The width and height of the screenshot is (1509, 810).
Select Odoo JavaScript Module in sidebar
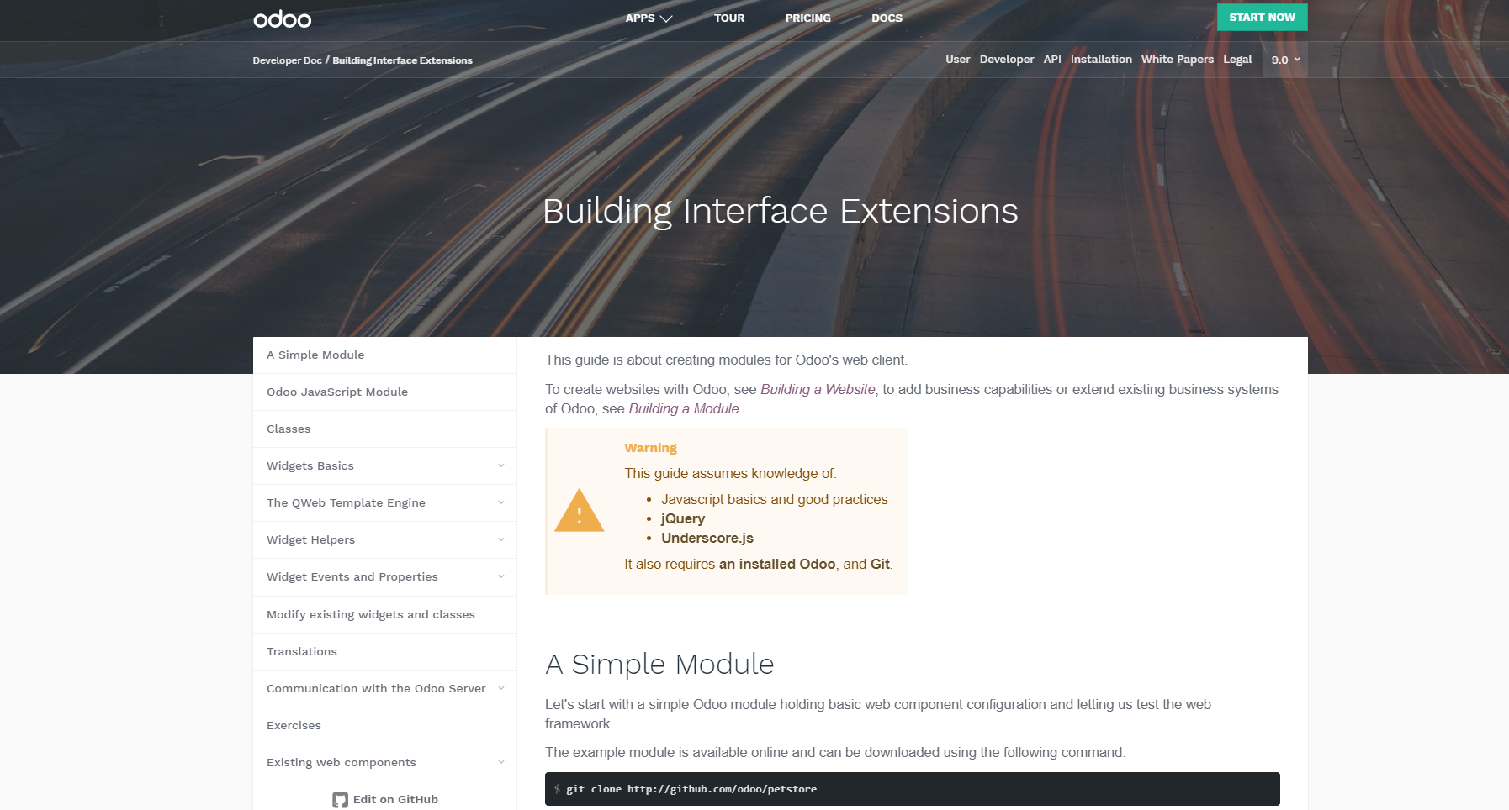pyautogui.click(x=337, y=392)
